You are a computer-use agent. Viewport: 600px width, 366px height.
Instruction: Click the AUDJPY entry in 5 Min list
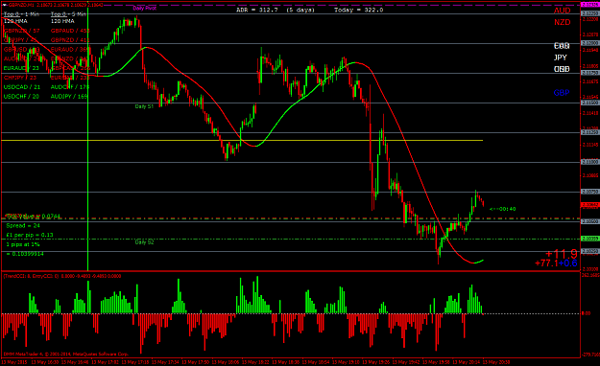pyautogui.click(x=69, y=97)
